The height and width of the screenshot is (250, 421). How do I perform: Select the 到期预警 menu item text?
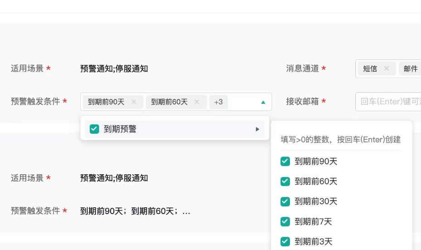(120, 129)
